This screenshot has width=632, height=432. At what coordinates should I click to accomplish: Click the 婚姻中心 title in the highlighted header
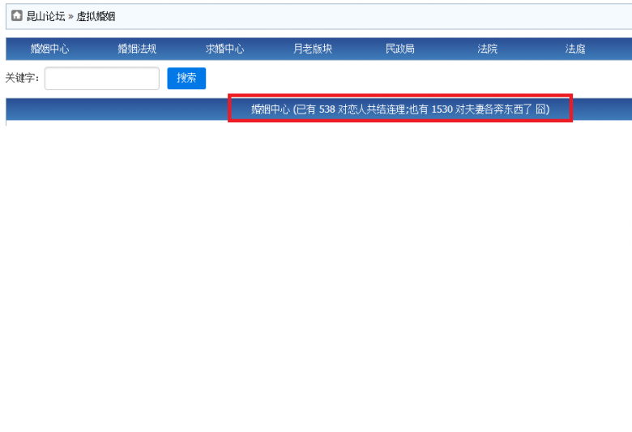pos(270,109)
